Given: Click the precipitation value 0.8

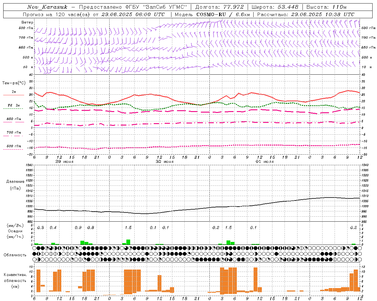Looking at the screenshot, I should coord(91,228).
